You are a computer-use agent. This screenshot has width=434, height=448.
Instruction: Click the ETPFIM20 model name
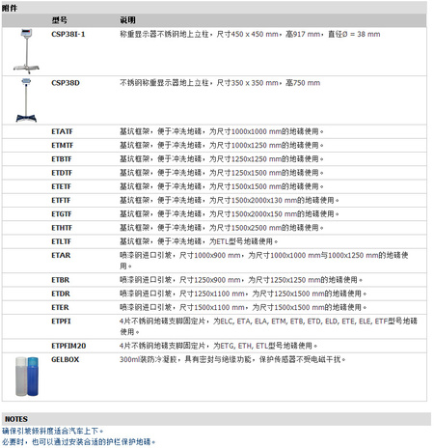coord(68,346)
